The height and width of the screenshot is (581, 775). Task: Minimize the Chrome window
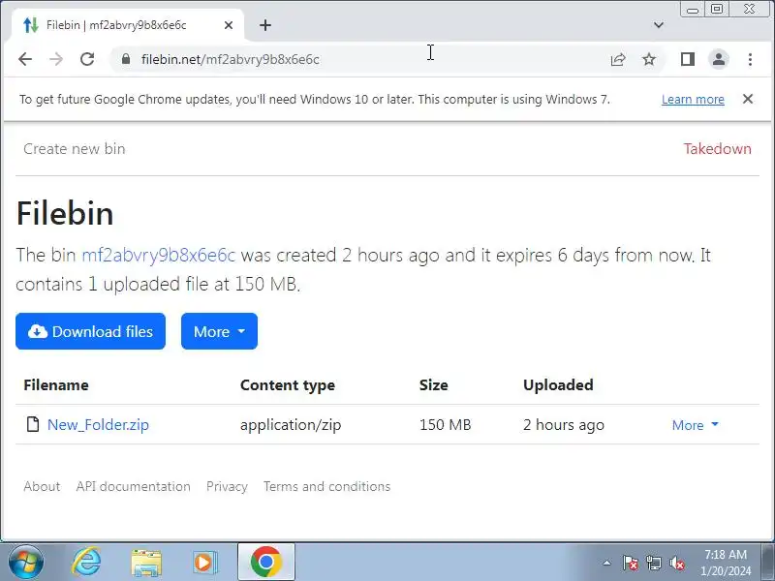pos(693,10)
